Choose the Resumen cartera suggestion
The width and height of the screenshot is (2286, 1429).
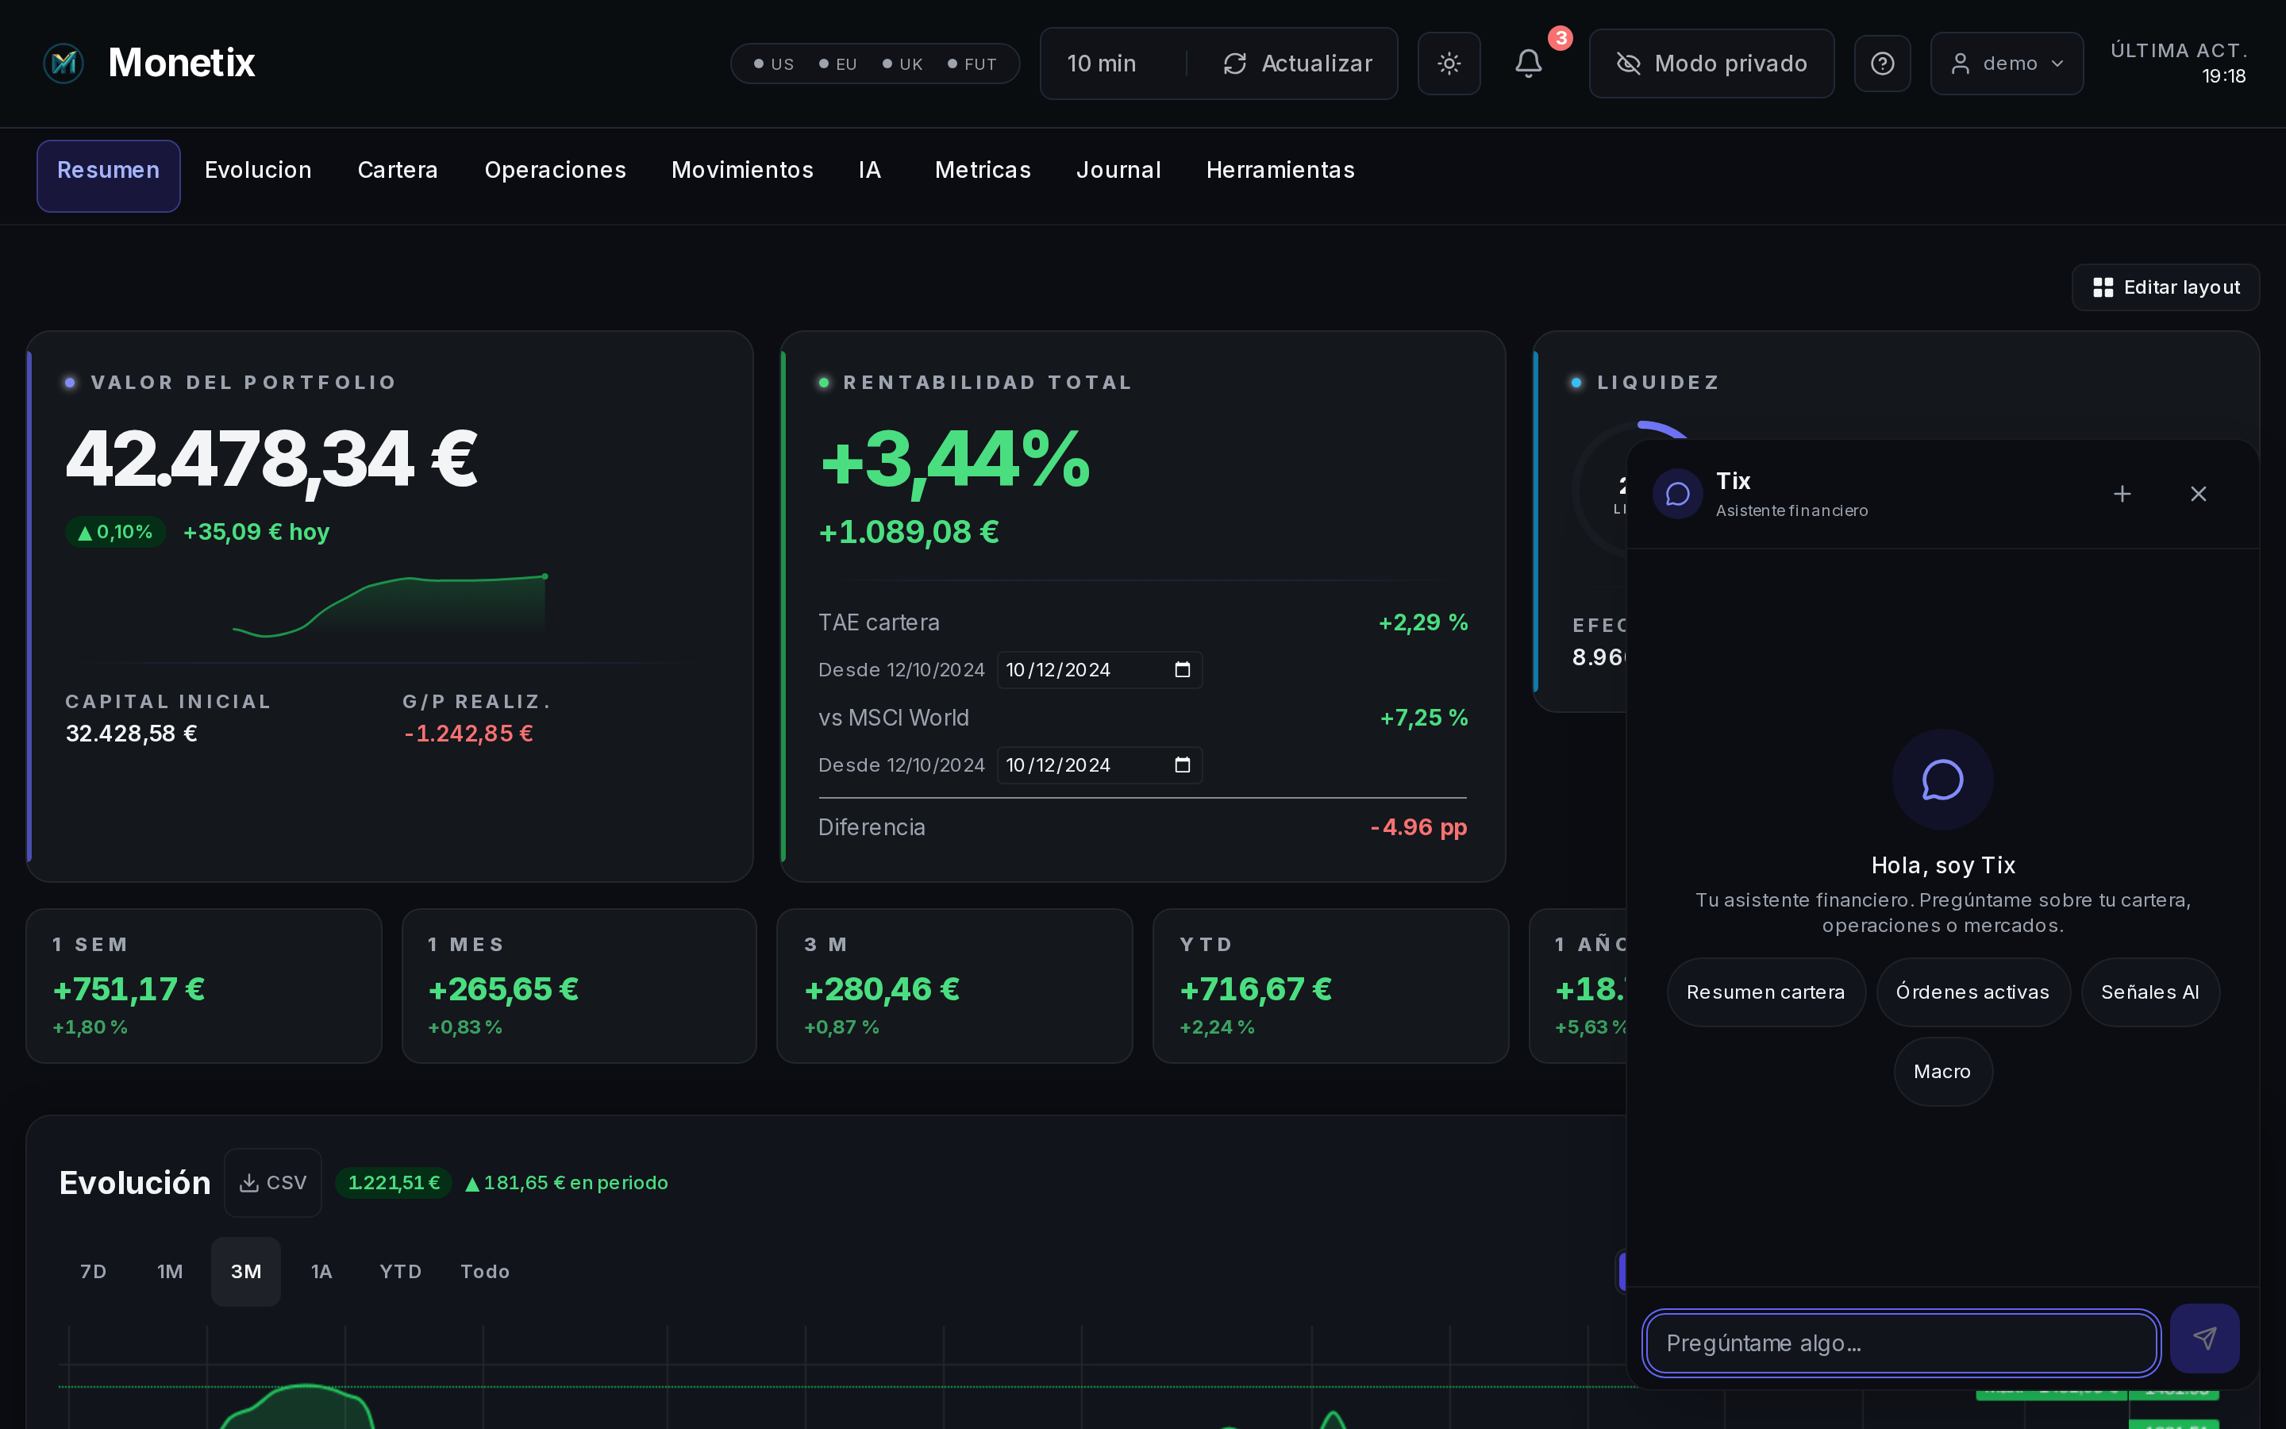click(1765, 992)
